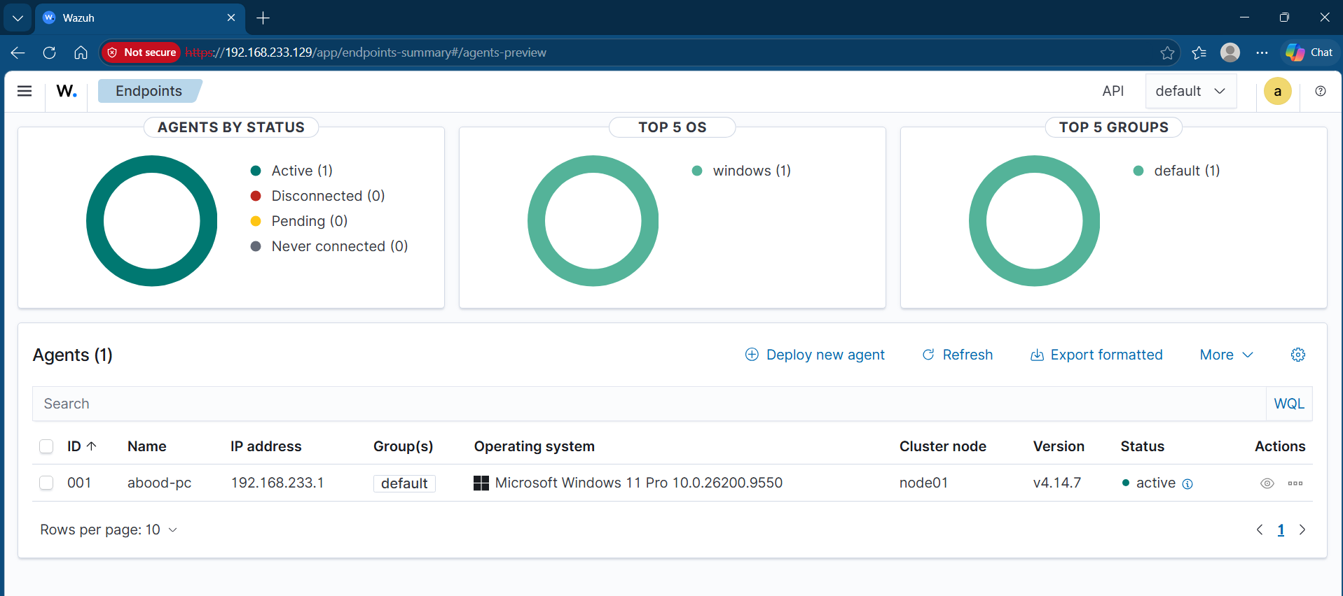Open Copilot Chat sidebar
1343x596 pixels.
1309,52
